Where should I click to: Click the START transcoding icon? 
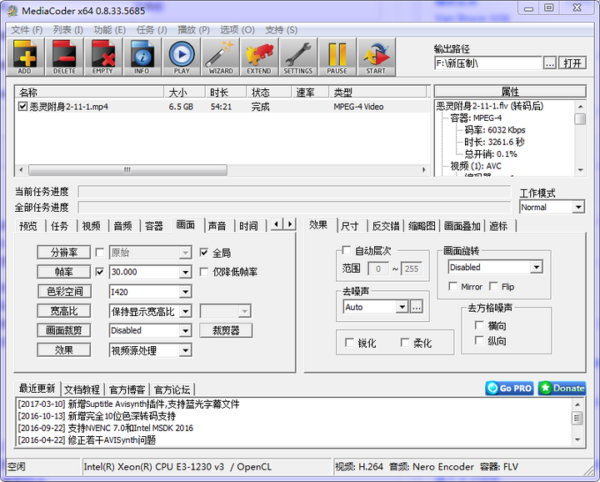[377, 57]
